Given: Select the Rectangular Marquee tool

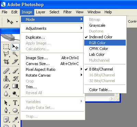Looking at the screenshot, I should tap(6, 47).
